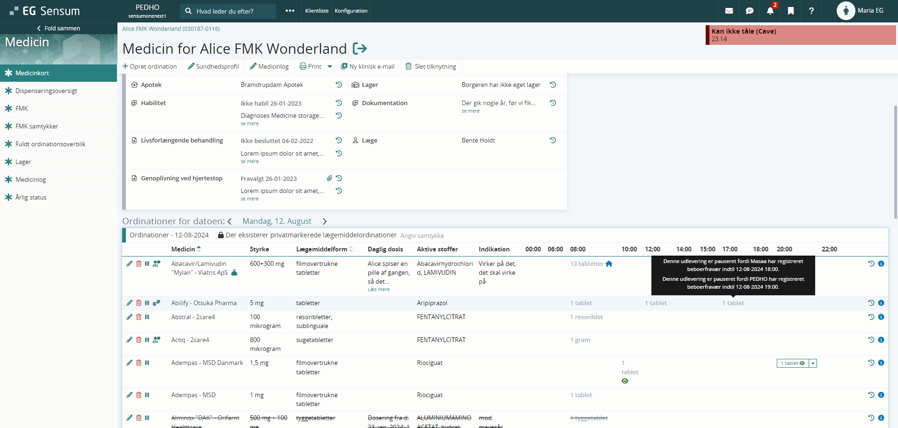The width and height of the screenshot is (898, 428).
Task: Pause the Abilify - Otsuka Pharma ordination
Action: [x=147, y=303]
